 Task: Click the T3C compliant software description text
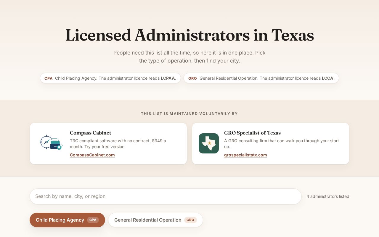tap(118, 144)
